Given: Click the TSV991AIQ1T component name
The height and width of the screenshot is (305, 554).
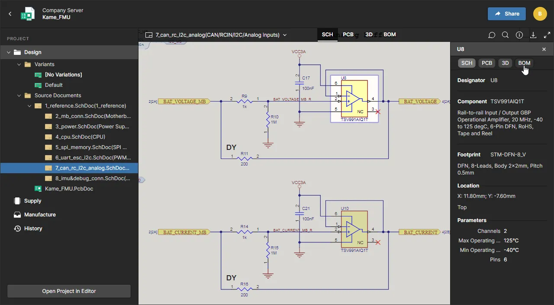Looking at the screenshot, I should (x=507, y=102).
